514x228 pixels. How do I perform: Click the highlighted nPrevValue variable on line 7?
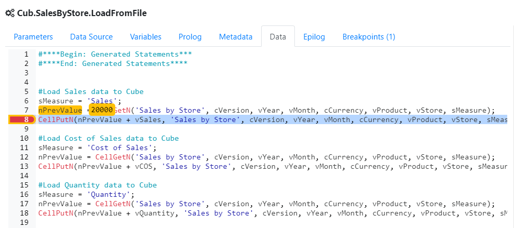tap(60, 110)
